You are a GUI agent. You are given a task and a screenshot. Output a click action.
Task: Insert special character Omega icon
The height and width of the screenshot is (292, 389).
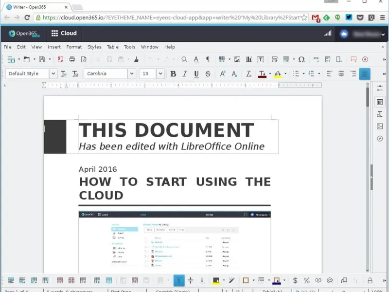301,59
